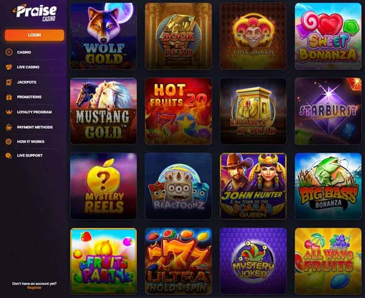Open the Promotions menu item
This screenshot has width=365, height=298.
click(x=29, y=97)
